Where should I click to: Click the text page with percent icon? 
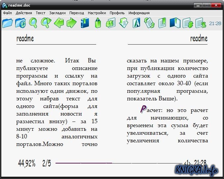[201, 23]
